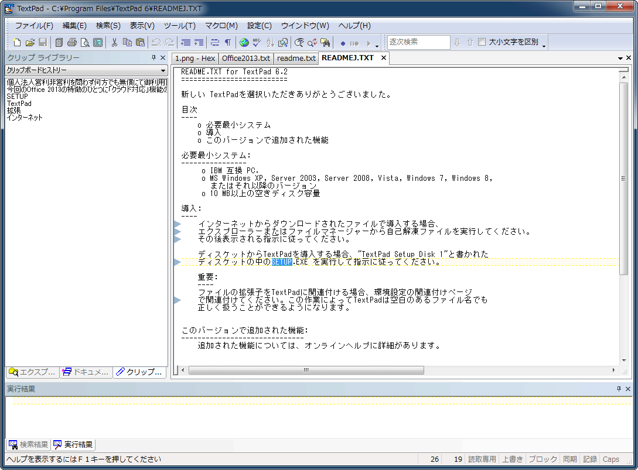The width and height of the screenshot is (638, 470).
Task: Click the Compare files icon
Action: click(283, 42)
